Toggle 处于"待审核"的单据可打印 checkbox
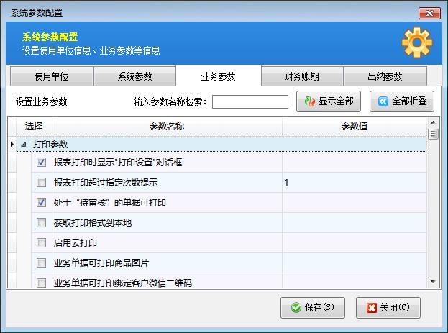This screenshot has height=333, width=448. (41, 203)
